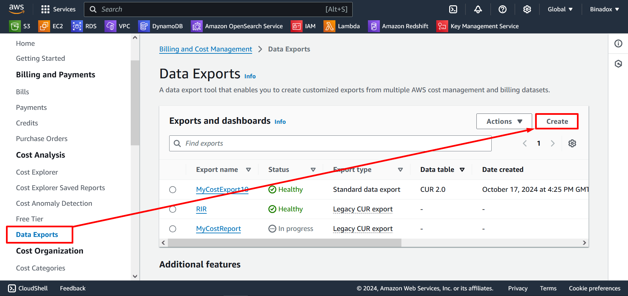Open Cost Explorer Saved Reports in sidebar

pos(60,188)
